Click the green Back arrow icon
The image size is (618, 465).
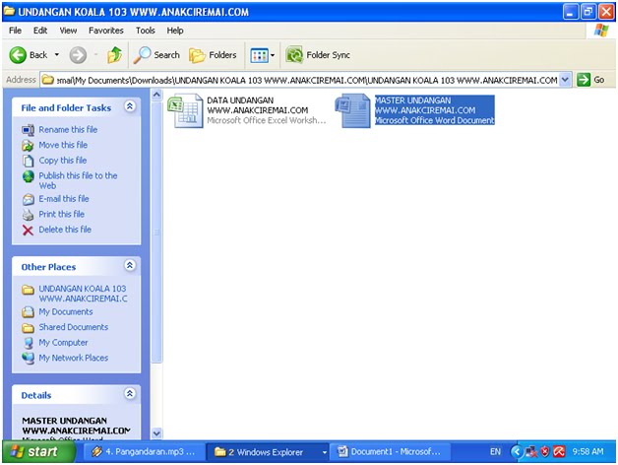point(18,55)
